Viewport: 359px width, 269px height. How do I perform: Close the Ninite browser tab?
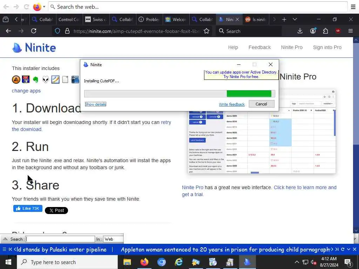[x=237, y=20]
